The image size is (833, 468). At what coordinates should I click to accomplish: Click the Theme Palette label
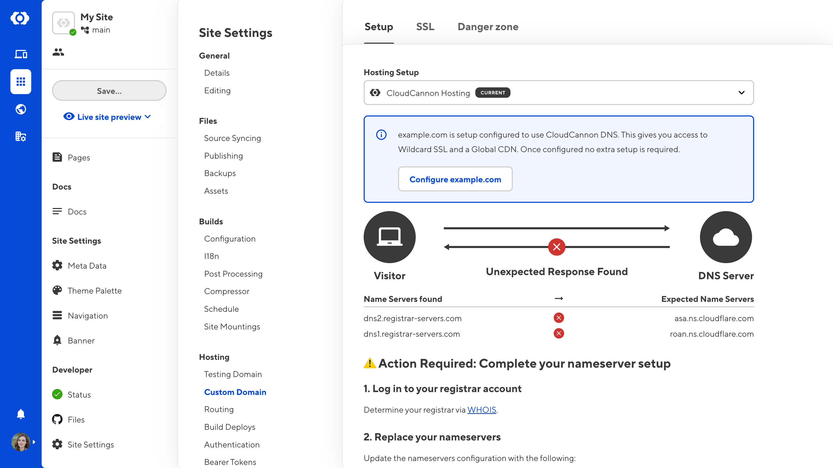[x=94, y=291]
